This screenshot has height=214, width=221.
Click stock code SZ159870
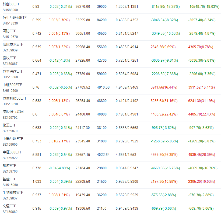pos(10,131)
